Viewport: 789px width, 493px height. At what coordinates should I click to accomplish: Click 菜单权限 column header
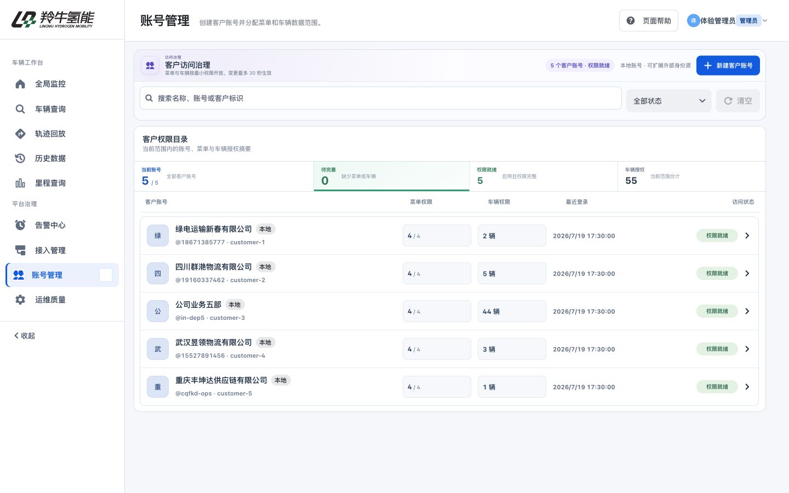[x=421, y=202]
